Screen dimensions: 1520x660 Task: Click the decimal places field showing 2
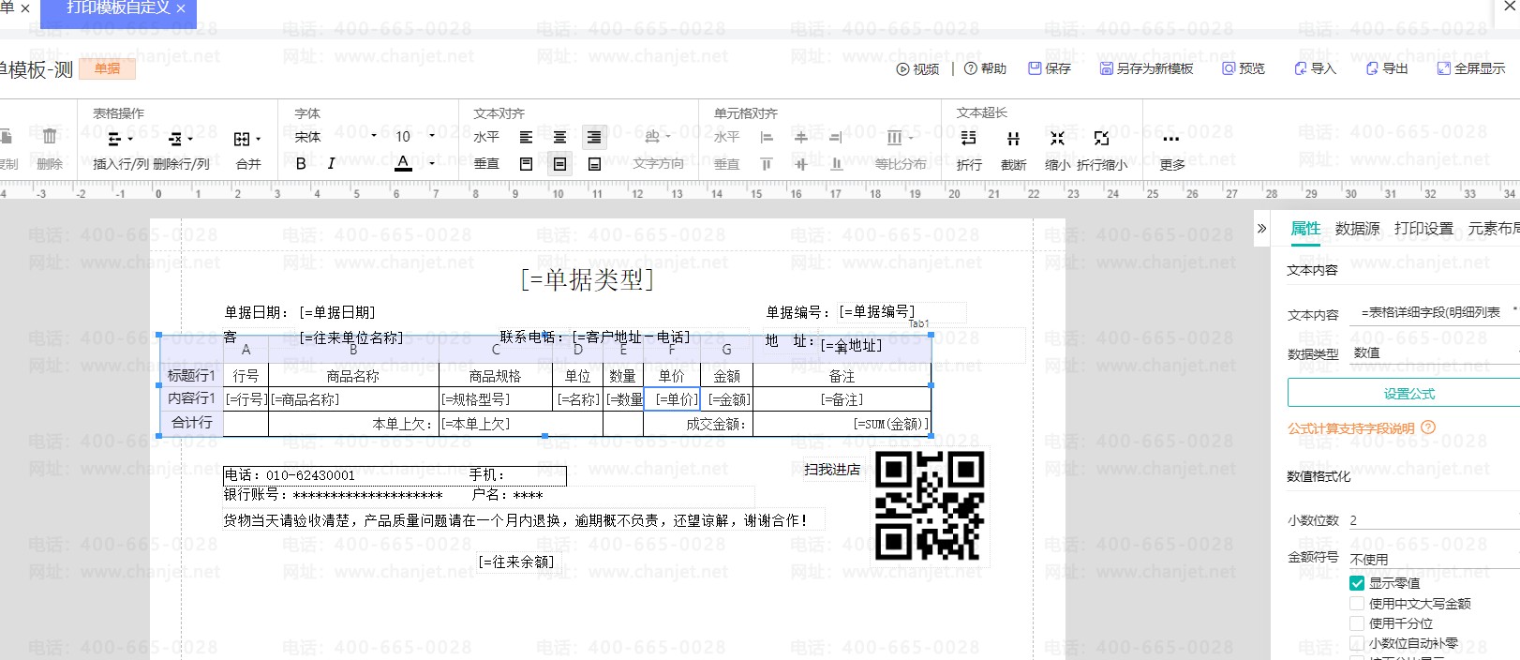pos(1434,519)
